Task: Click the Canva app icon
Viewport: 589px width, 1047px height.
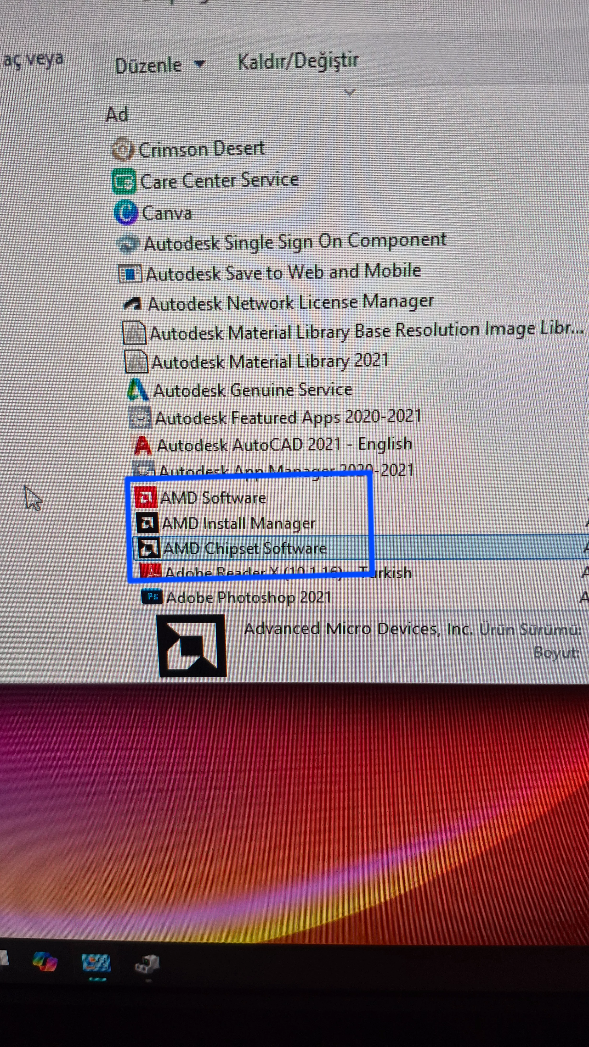Action: coord(126,213)
